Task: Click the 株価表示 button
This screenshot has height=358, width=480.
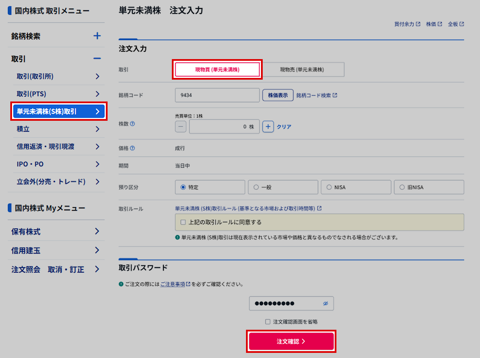Action: tap(278, 95)
